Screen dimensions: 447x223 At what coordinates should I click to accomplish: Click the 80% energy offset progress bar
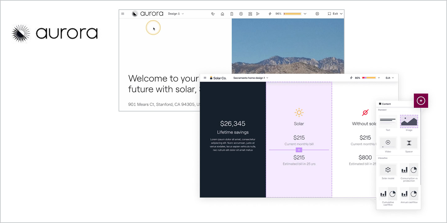tap(369, 78)
